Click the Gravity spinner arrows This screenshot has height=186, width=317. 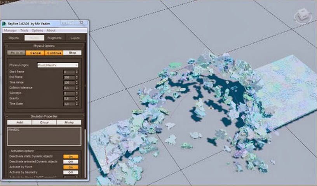77,98
